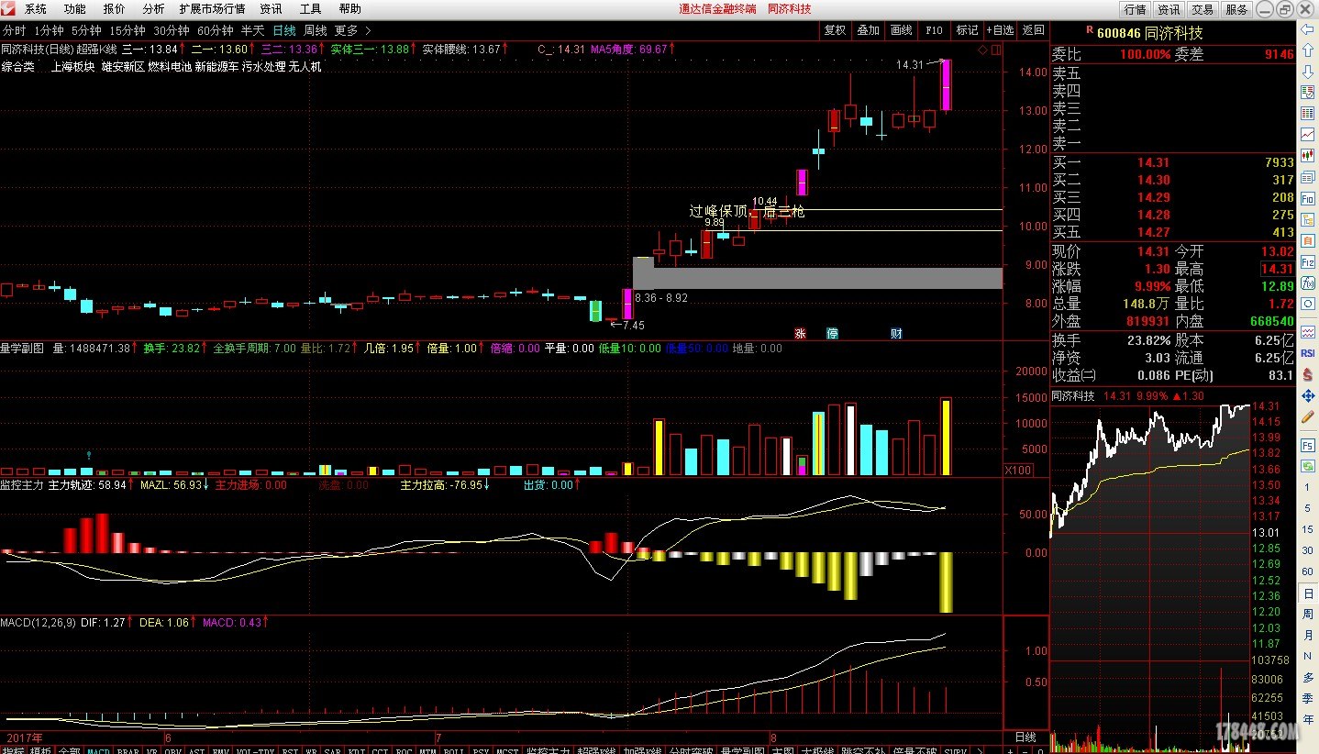The height and width of the screenshot is (754, 1319).
Task: Open the 帮助 menu
Action: point(349,9)
